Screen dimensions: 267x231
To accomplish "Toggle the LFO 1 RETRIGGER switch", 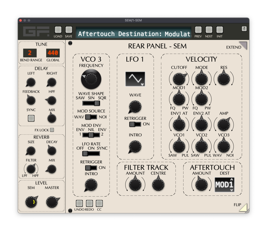I will coord(135,124).
